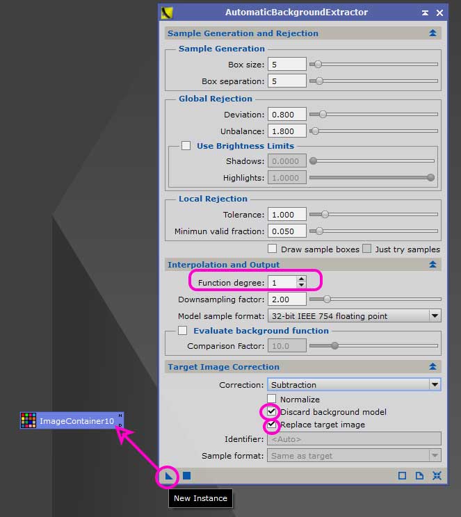This screenshot has width=461, height=517.
Task: Click the Box size slider handle
Action: [318, 65]
